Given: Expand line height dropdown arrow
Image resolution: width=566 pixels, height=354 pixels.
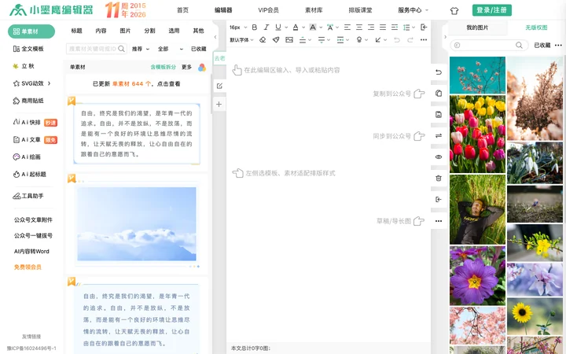Looking at the screenshot, I should tap(413, 28).
